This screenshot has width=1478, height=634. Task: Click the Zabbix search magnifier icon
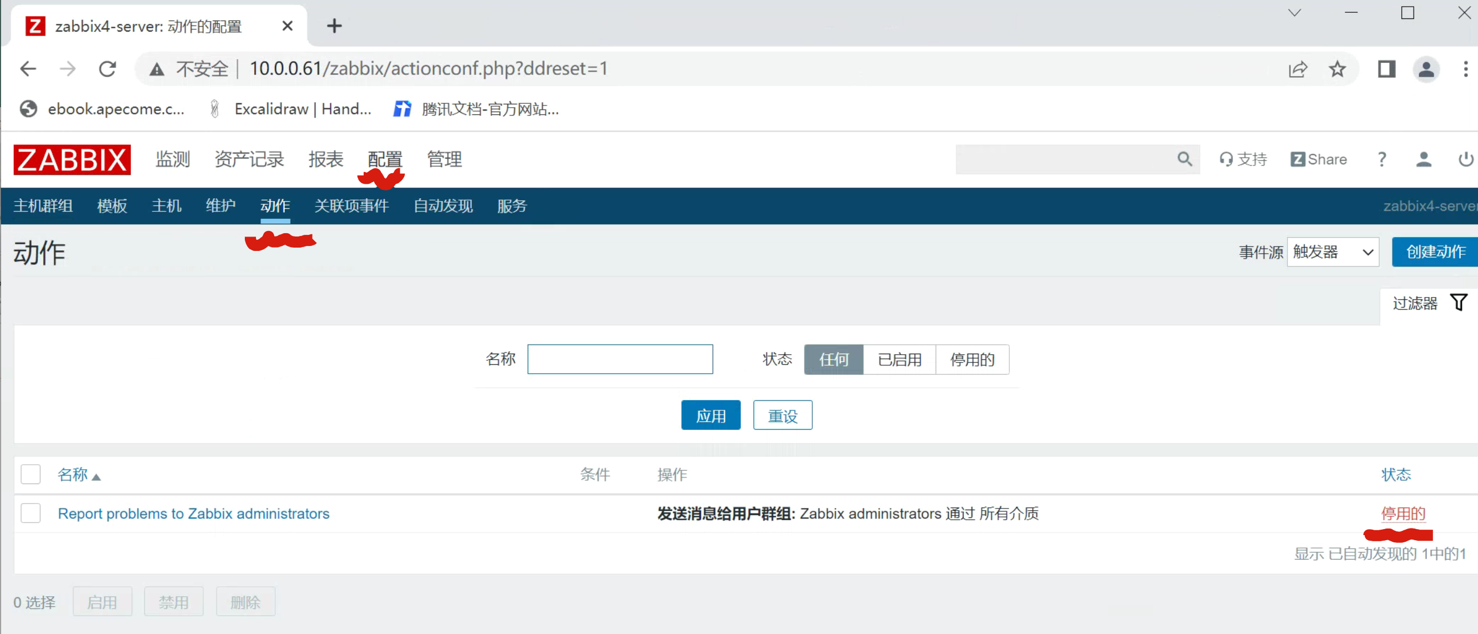click(x=1184, y=159)
